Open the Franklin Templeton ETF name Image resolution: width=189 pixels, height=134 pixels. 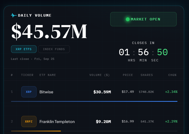point(57,121)
